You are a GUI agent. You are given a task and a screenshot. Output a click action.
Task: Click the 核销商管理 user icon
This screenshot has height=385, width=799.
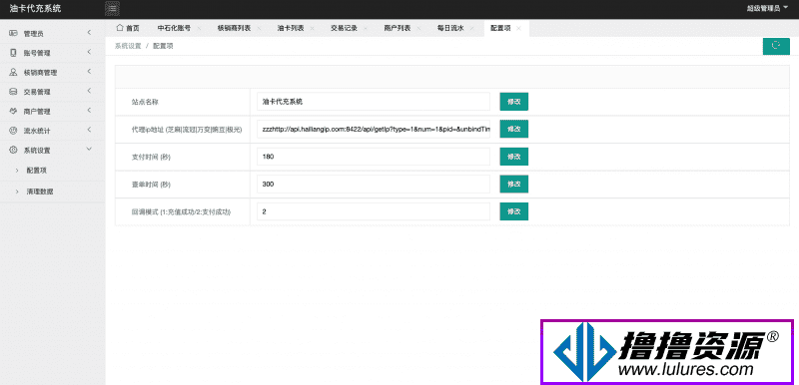click(13, 72)
